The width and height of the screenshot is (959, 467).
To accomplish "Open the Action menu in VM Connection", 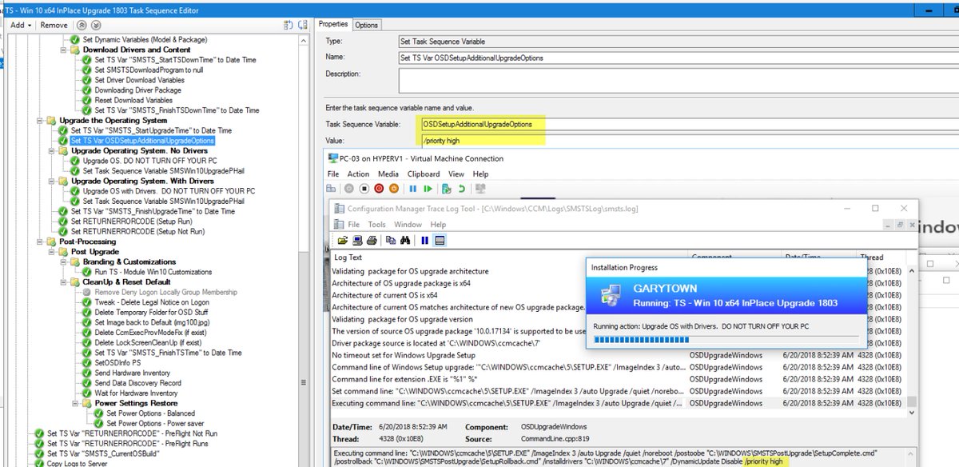I will tap(358, 174).
